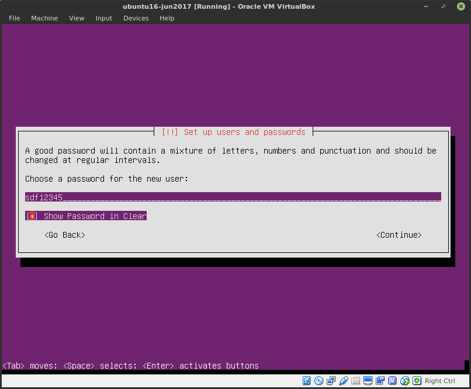Screen dimensions: 471x389
Task: Open the Input menu
Action: pos(103,18)
